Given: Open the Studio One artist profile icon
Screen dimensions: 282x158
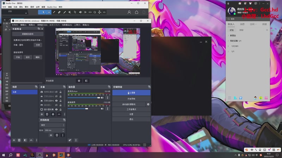Looking at the screenshot, I should (x=129, y=12).
